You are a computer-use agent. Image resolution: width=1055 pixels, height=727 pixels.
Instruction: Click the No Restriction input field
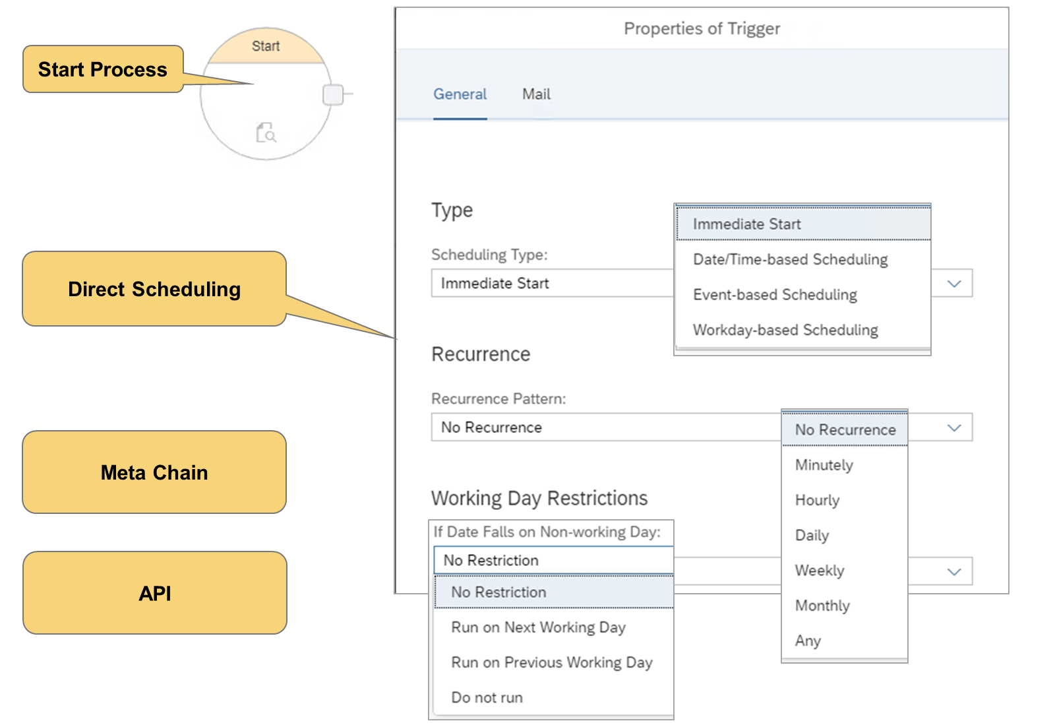pos(554,560)
